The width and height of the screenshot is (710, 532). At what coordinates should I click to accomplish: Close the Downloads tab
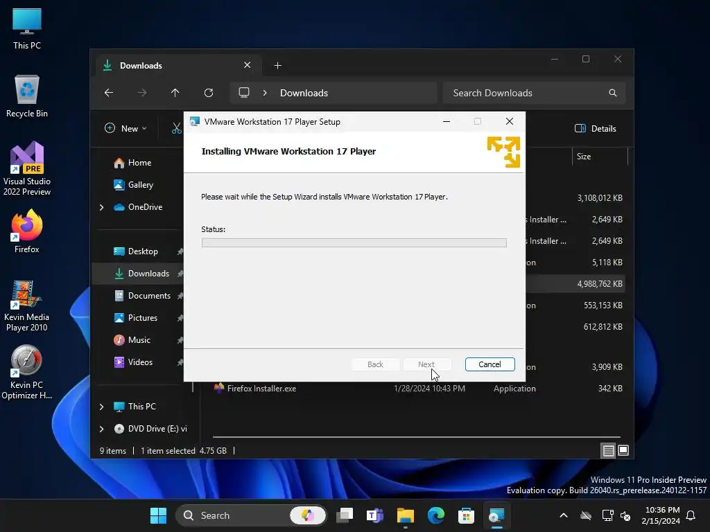(x=248, y=65)
